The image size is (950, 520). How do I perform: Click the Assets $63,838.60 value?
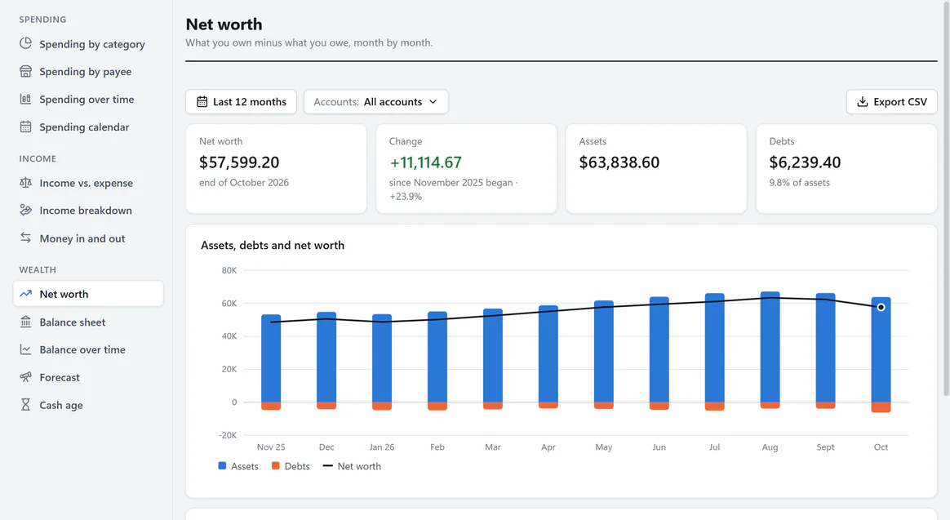[x=619, y=162]
